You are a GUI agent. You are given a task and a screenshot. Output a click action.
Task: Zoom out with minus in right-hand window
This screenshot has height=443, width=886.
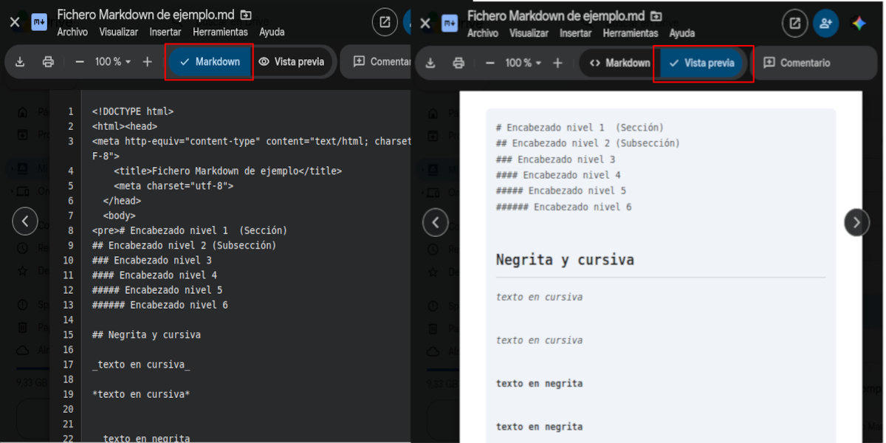click(490, 63)
